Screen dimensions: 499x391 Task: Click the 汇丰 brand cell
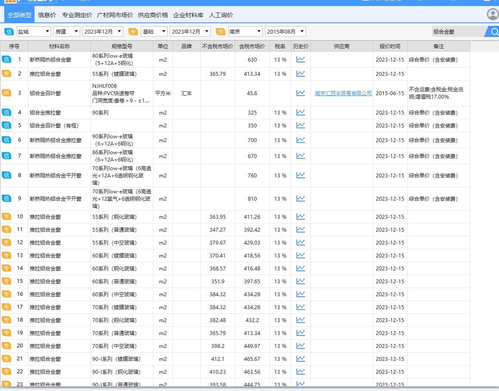click(187, 93)
